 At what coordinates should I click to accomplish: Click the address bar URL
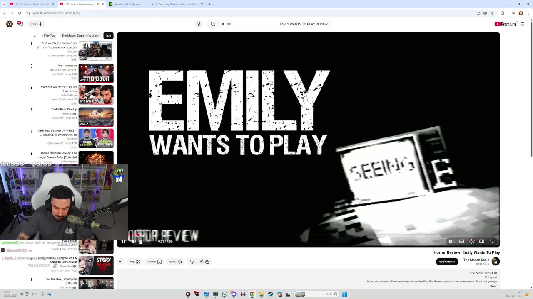click(56, 13)
